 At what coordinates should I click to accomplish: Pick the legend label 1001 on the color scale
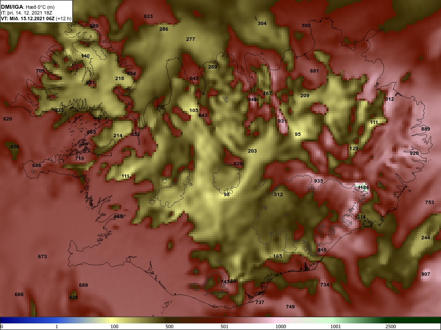pyautogui.click(x=336, y=326)
